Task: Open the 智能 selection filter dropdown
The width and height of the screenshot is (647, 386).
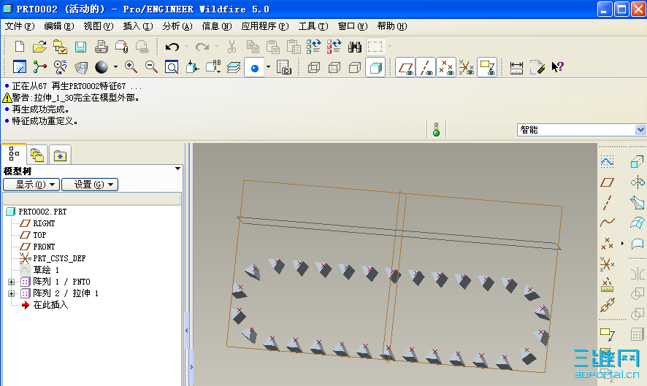Action: click(640, 130)
